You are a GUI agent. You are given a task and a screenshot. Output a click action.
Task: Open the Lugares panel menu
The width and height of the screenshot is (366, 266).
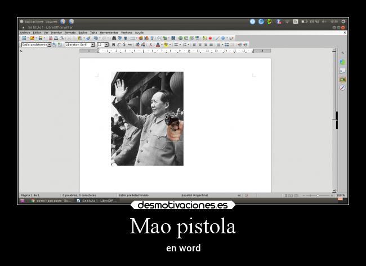(x=51, y=21)
